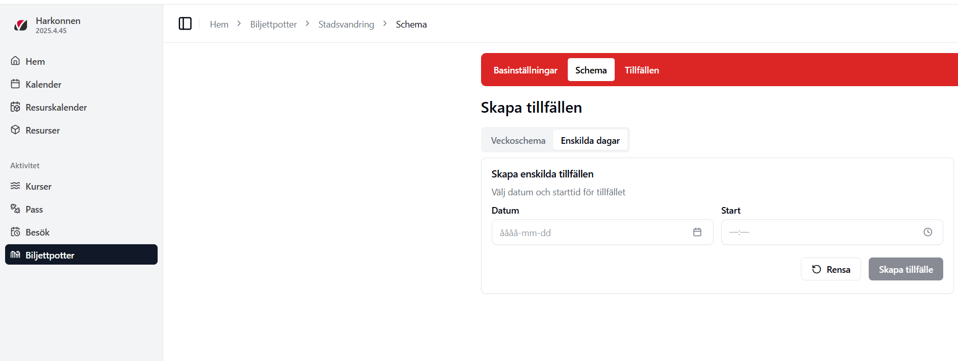Click the Besök icon in sidebar
The image size is (958, 361).
coord(15,232)
